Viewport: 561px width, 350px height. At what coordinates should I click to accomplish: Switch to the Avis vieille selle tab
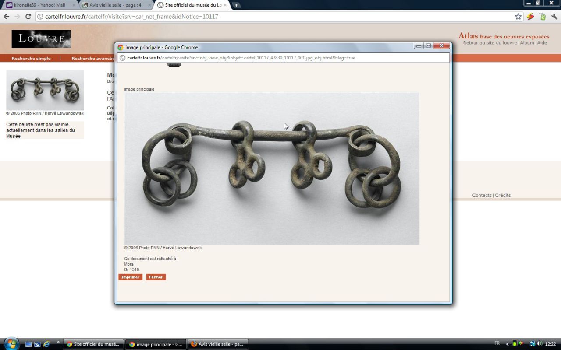click(115, 5)
